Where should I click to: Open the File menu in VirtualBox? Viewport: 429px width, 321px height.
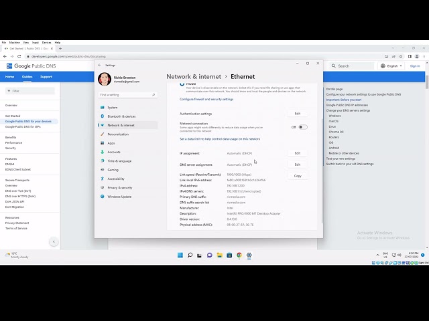coord(4,43)
